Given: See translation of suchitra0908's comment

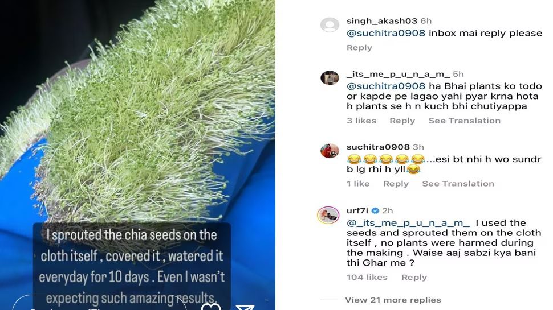Looking at the screenshot, I should pos(458,184).
